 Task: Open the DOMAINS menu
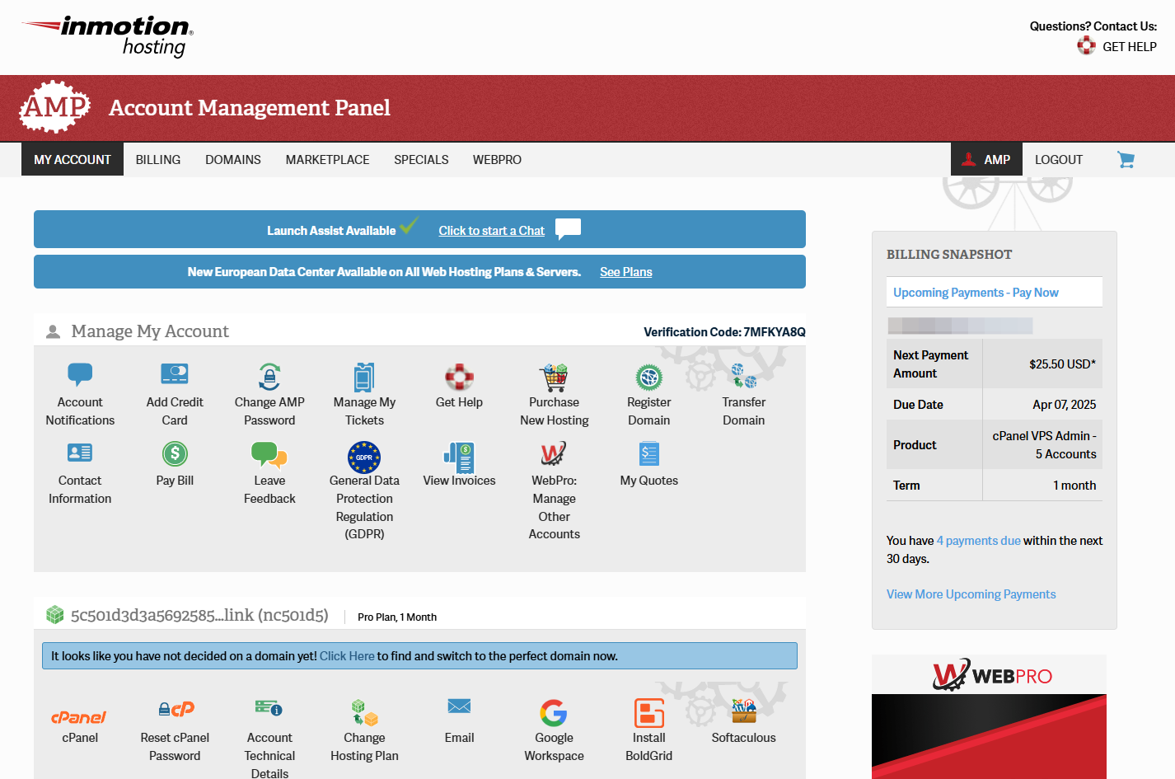(x=233, y=160)
